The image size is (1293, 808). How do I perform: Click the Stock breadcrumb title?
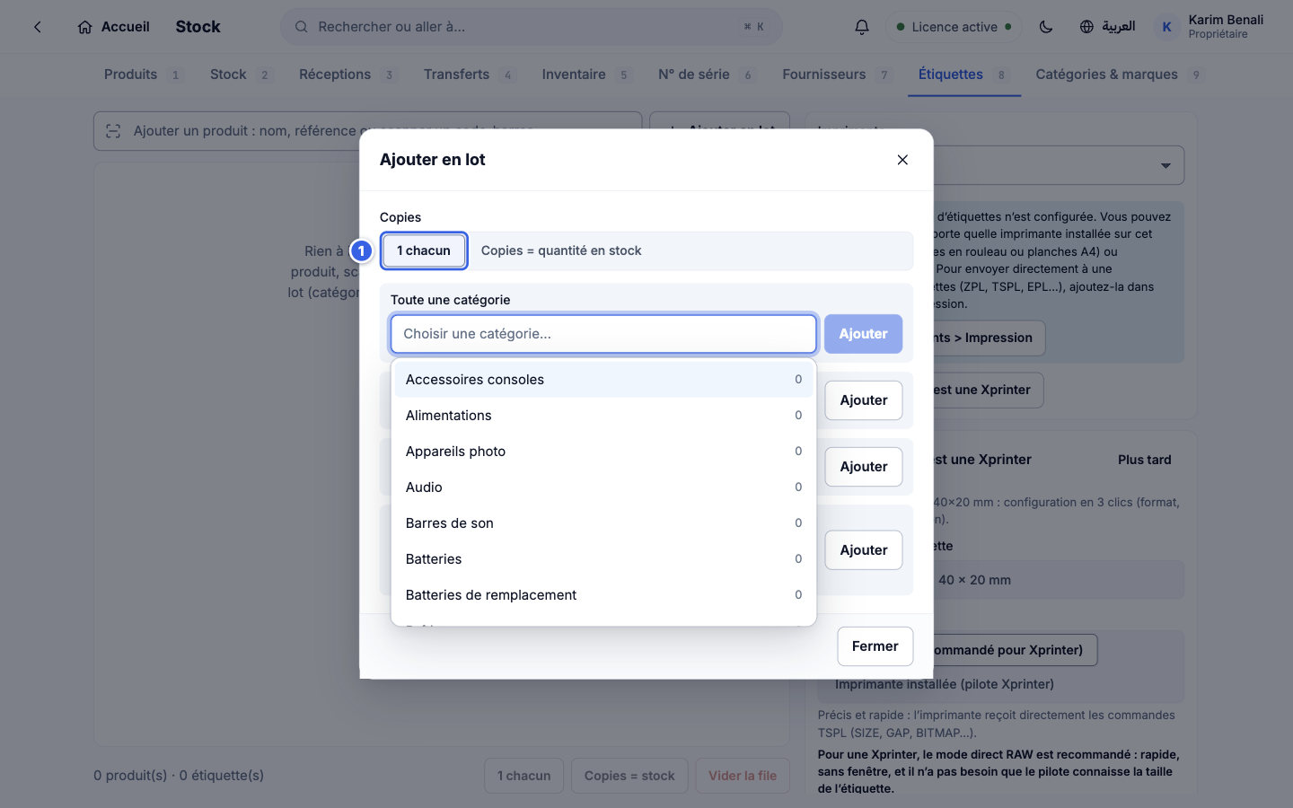tap(198, 27)
